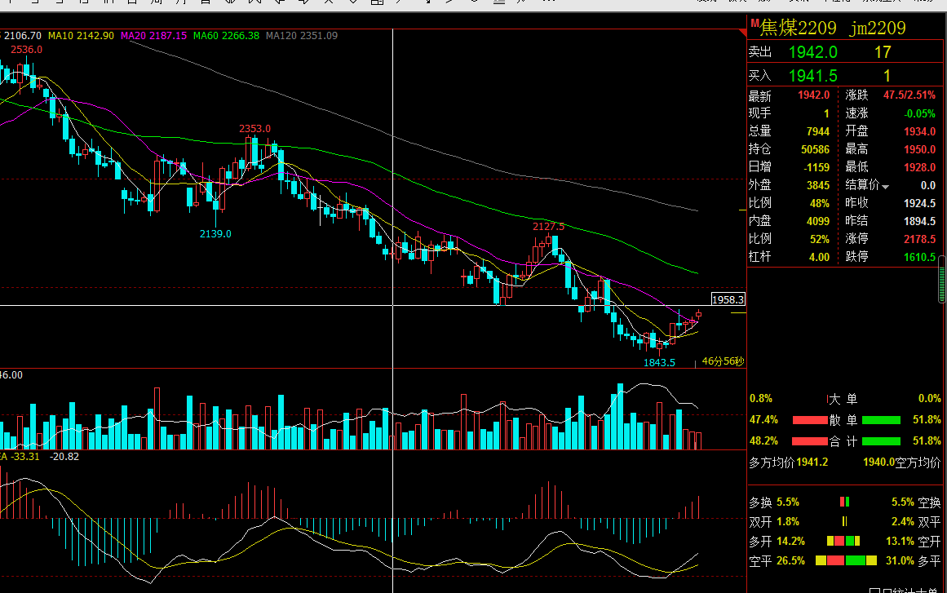Click the green MA60 2266.38 label
This screenshot has width=947, height=593.
click(x=226, y=36)
